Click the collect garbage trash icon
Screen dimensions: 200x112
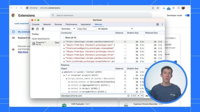tap(43, 29)
